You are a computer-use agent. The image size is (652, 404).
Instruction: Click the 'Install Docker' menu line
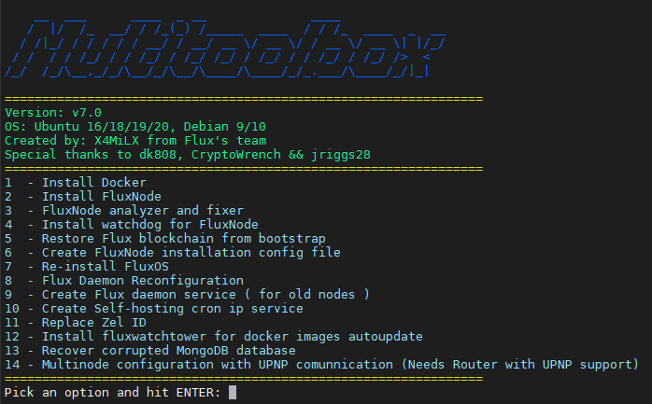click(x=76, y=183)
